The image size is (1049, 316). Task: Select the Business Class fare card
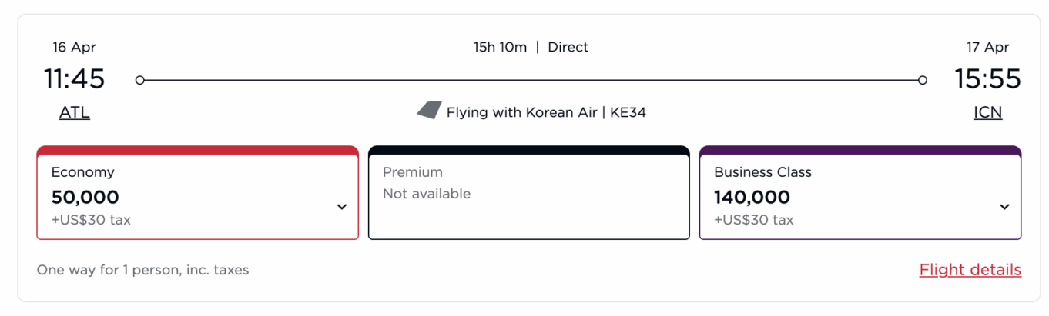(x=859, y=196)
